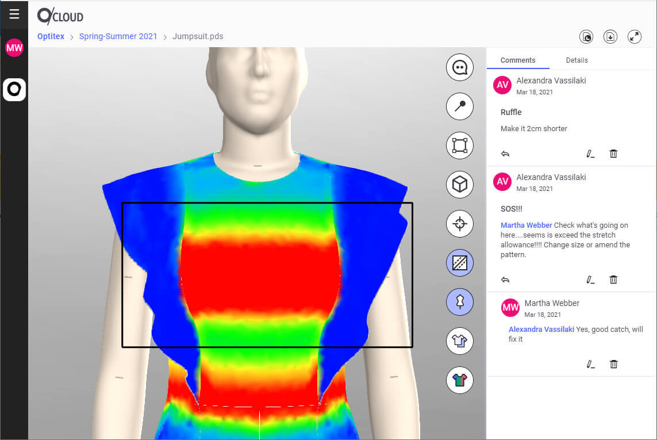The image size is (657, 440).
Task: Click the crosshair target icon
Action: (x=459, y=224)
